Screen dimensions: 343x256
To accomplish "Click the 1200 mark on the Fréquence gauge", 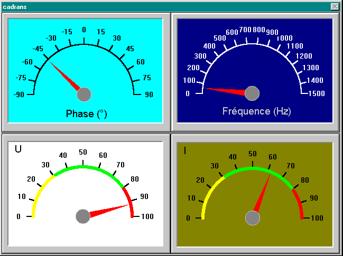I will pyautogui.click(x=304, y=56).
